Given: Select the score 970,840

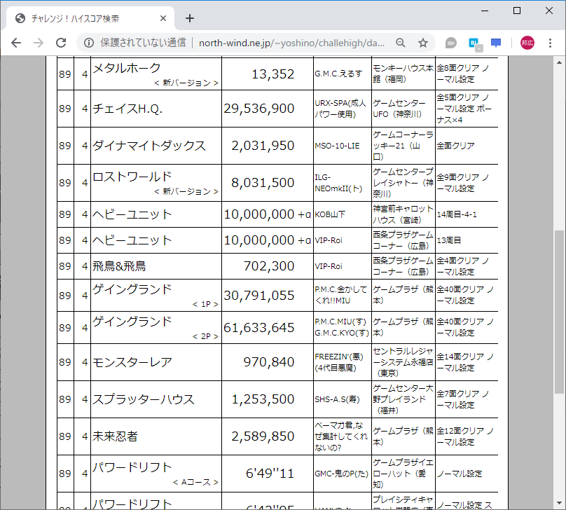Looking at the screenshot, I should click(x=269, y=362).
